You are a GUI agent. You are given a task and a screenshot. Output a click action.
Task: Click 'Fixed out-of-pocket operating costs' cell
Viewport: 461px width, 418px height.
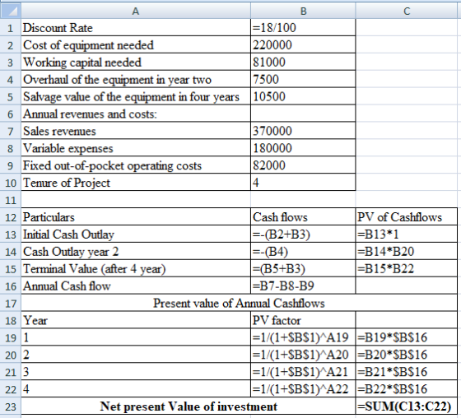(x=136, y=165)
